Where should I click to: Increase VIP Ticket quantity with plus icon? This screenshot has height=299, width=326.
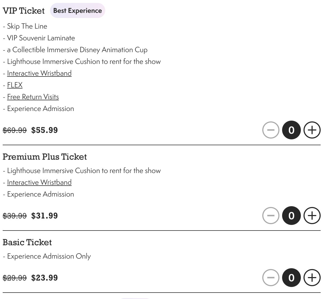[x=312, y=130]
